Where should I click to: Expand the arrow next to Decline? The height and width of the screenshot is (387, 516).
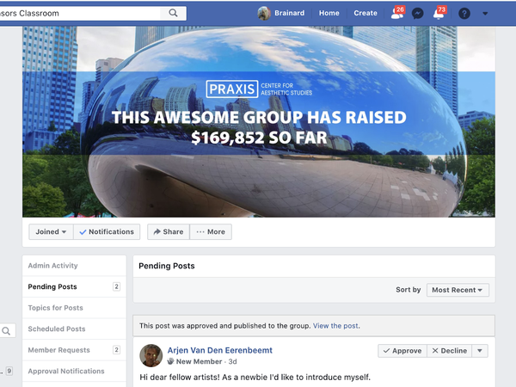[x=480, y=351]
